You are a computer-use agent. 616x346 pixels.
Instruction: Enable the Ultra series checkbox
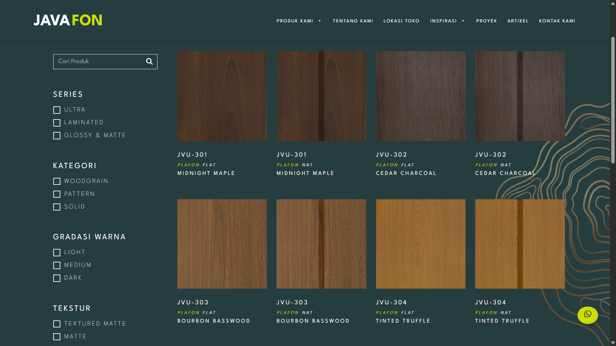pos(57,110)
